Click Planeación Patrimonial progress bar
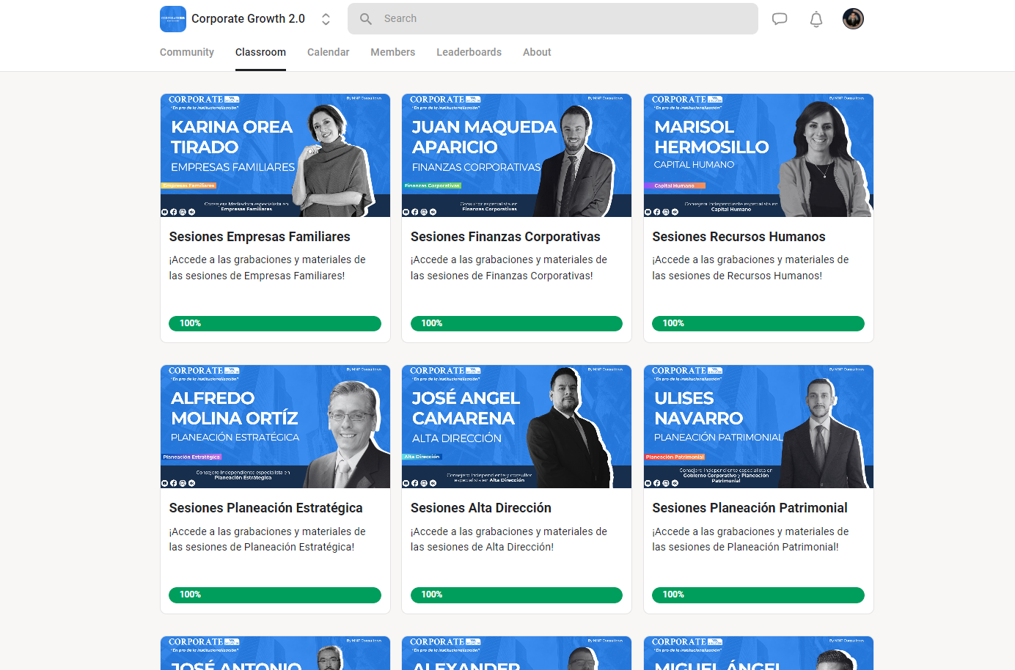 pos(758,594)
